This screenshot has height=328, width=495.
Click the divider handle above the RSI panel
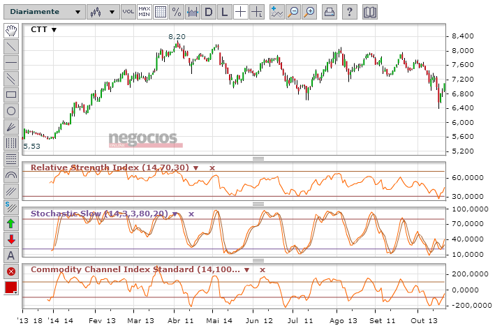pyautogui.click(x=258, y=158)
